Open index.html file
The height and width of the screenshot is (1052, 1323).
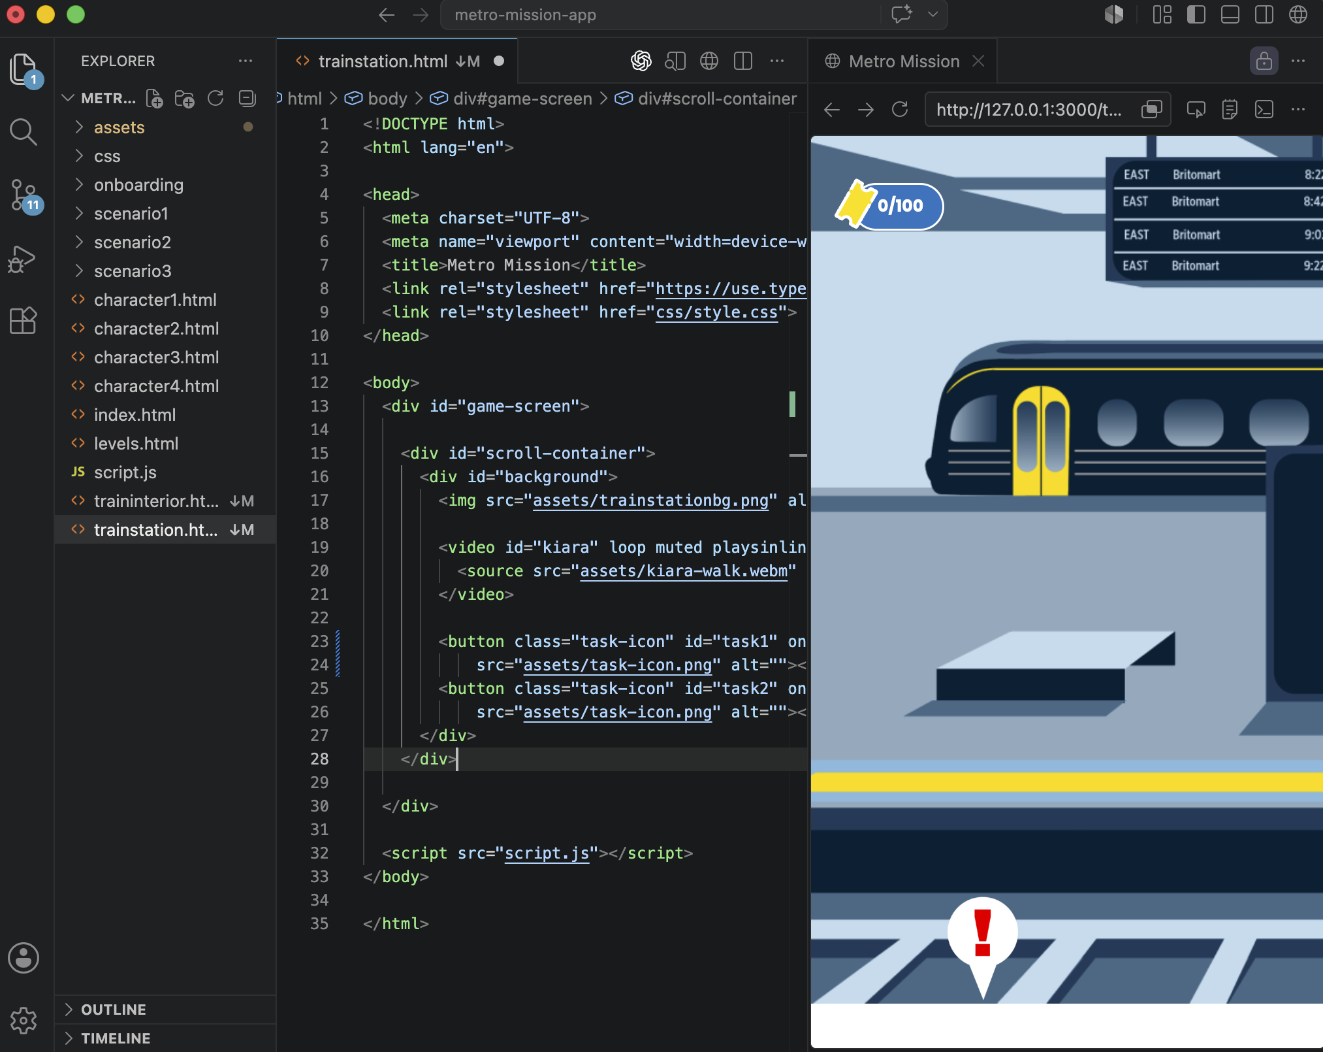[165, 415]
